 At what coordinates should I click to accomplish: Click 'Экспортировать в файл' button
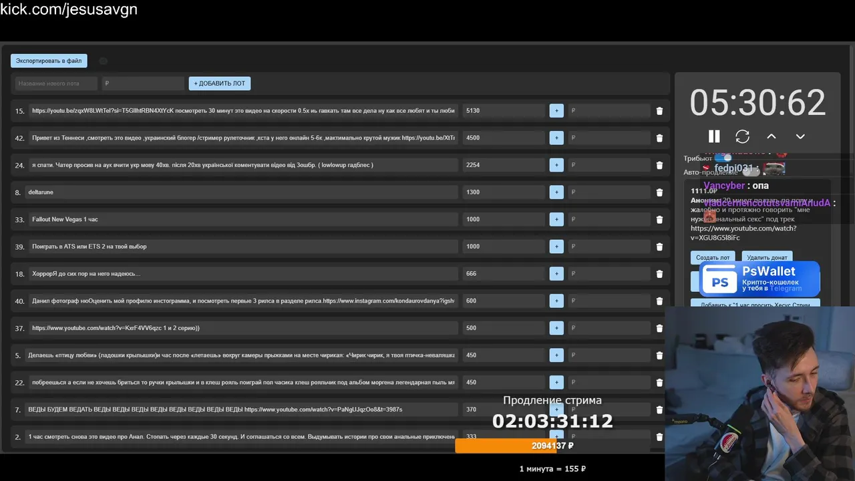pos(49,61)
